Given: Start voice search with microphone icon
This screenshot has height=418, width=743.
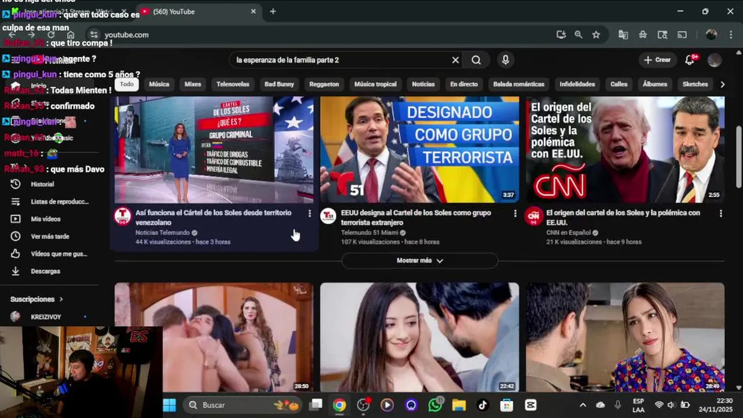Looking at the screenshot, I should [x=505, y=60].
